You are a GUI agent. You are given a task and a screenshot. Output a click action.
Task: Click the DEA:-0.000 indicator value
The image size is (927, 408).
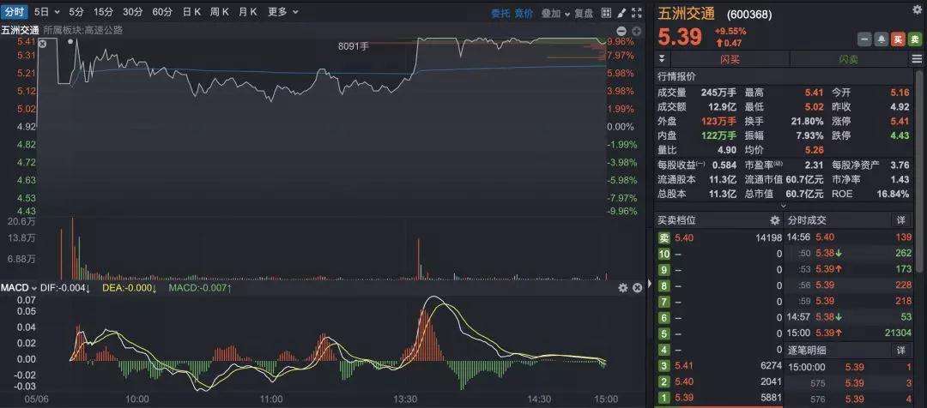[129, 288]
